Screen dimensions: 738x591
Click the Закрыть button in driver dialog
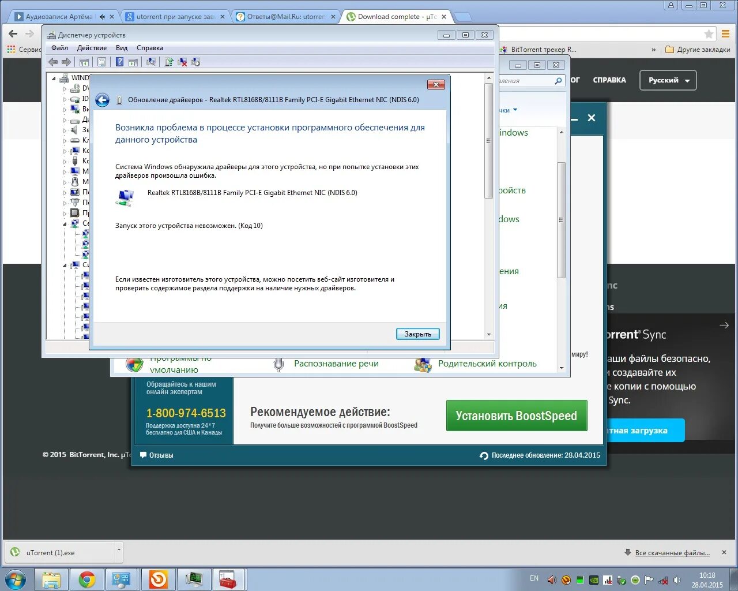[x=418, y=334]
